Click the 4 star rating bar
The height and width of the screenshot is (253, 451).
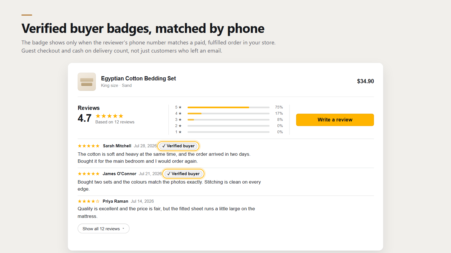pyautogui.click(x=229, y=114)
